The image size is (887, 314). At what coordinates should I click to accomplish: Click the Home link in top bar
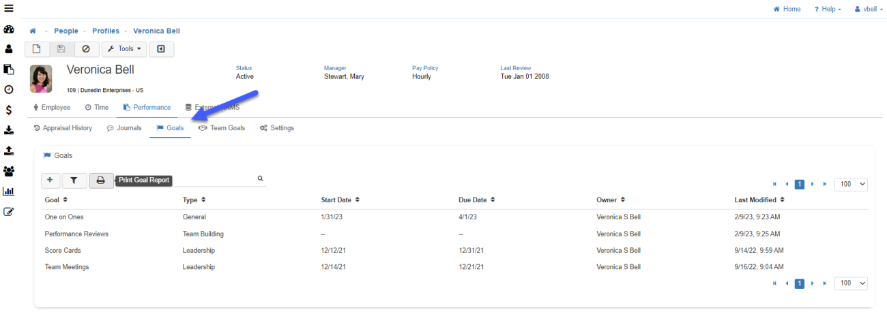tap(787, 9)
